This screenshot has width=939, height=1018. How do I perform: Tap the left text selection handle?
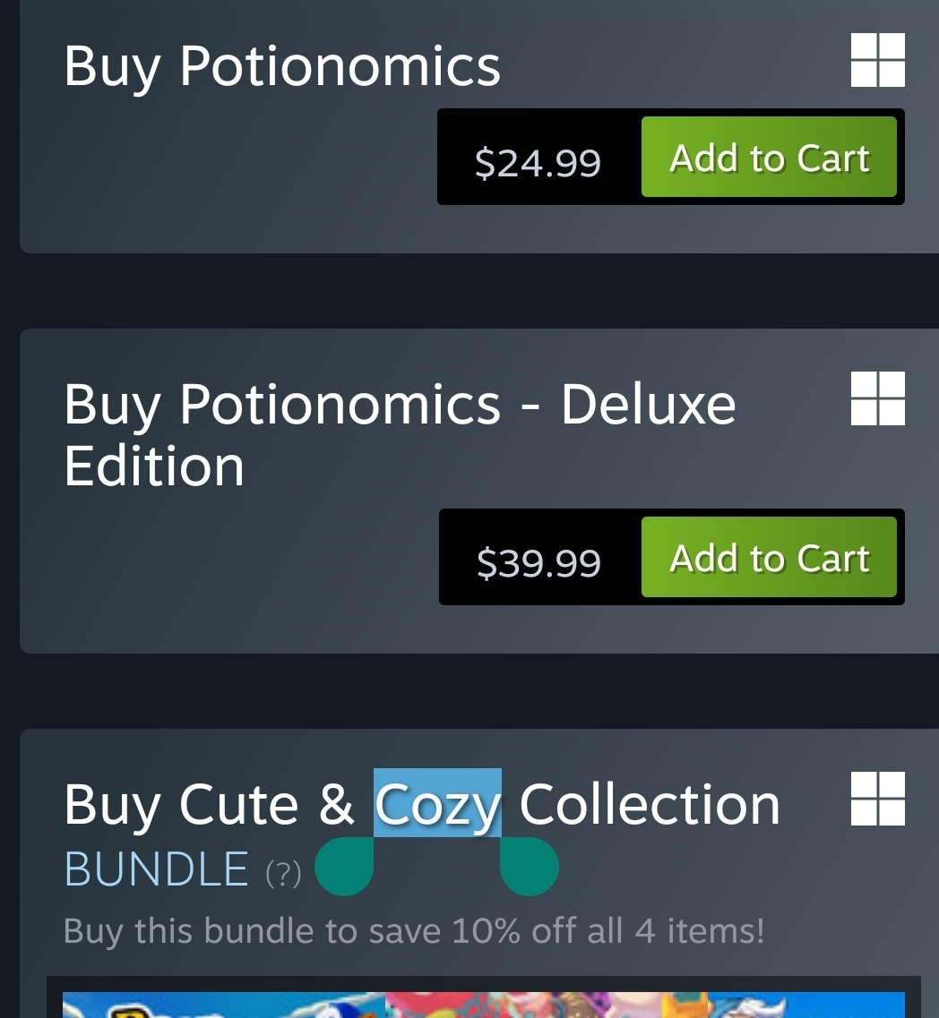point(345,867)
